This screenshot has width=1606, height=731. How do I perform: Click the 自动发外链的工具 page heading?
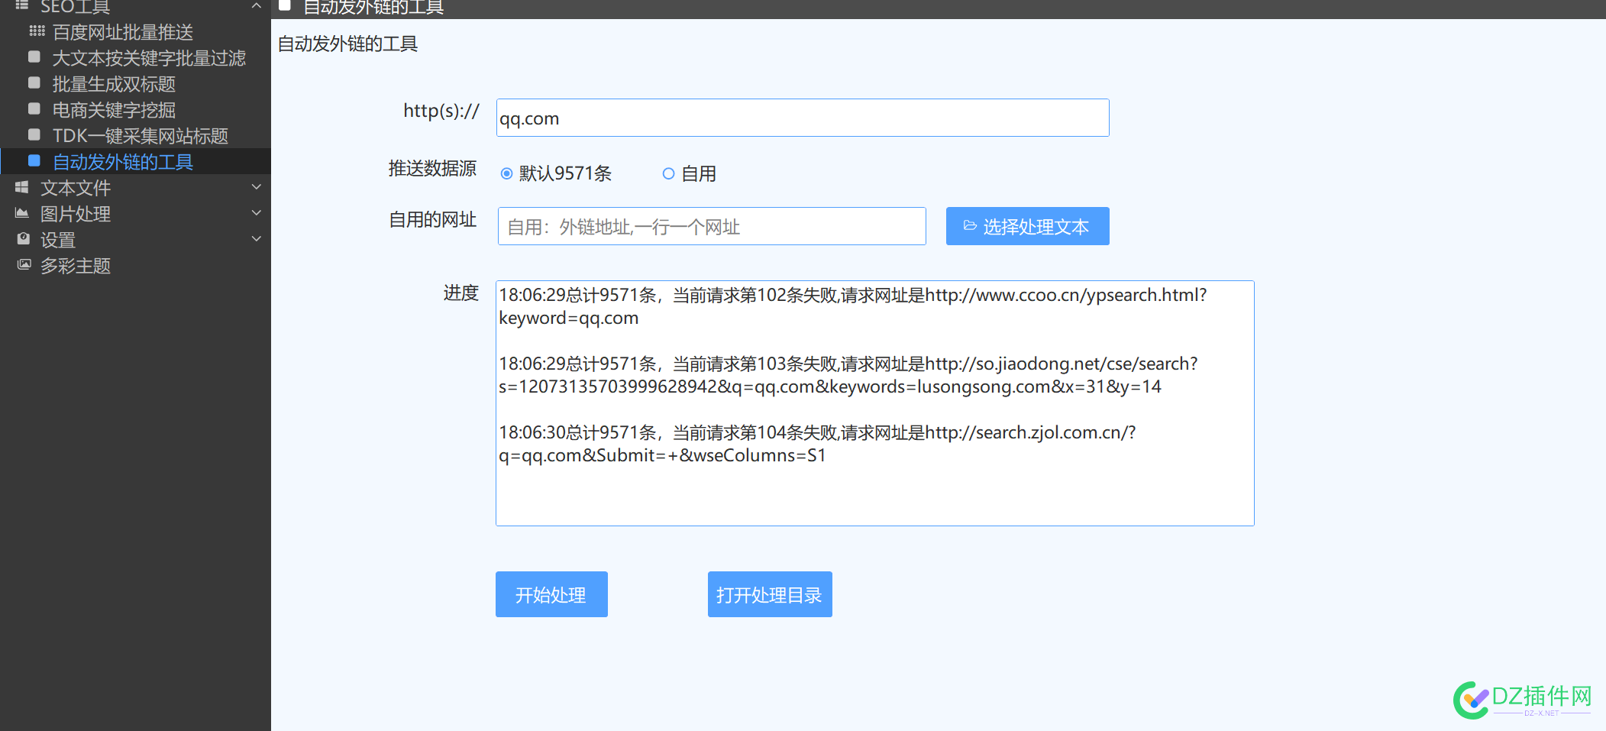click(x=347, y=44)
